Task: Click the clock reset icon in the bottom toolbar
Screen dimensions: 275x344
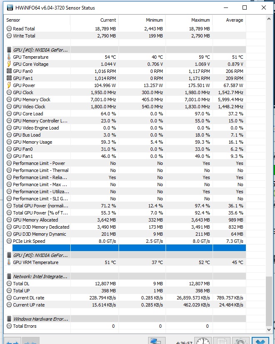Action: point(203,341)
